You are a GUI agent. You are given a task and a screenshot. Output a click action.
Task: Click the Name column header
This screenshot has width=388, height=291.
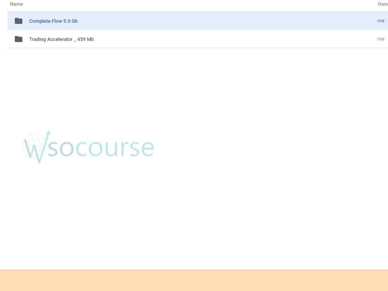(16, 4)
